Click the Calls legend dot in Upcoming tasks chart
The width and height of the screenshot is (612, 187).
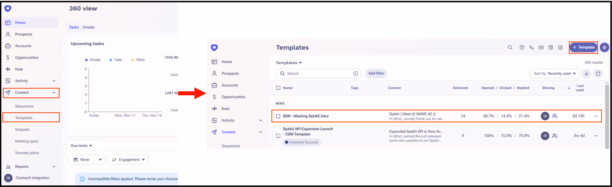point(110,60)
